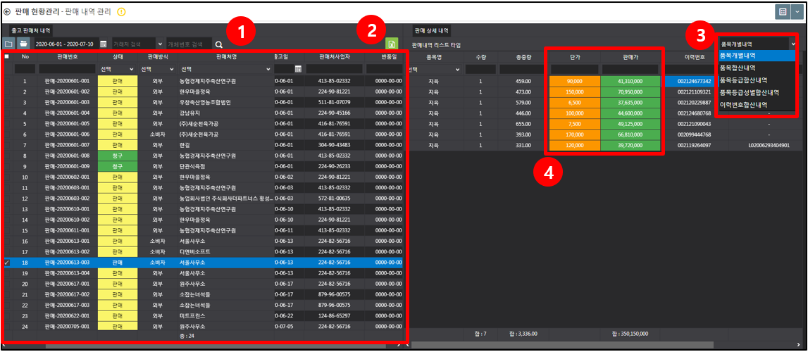Screen dimensions: 808x352
Task: Click the back arrow beside 판매 현황관리
Action: click(x=7, y=11)
